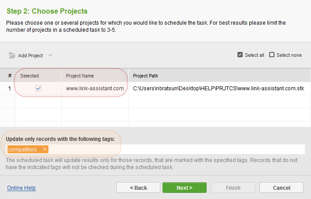This screenshot has width=311, height=199.
Task: Click the Back button
Action: coord(138,188)
